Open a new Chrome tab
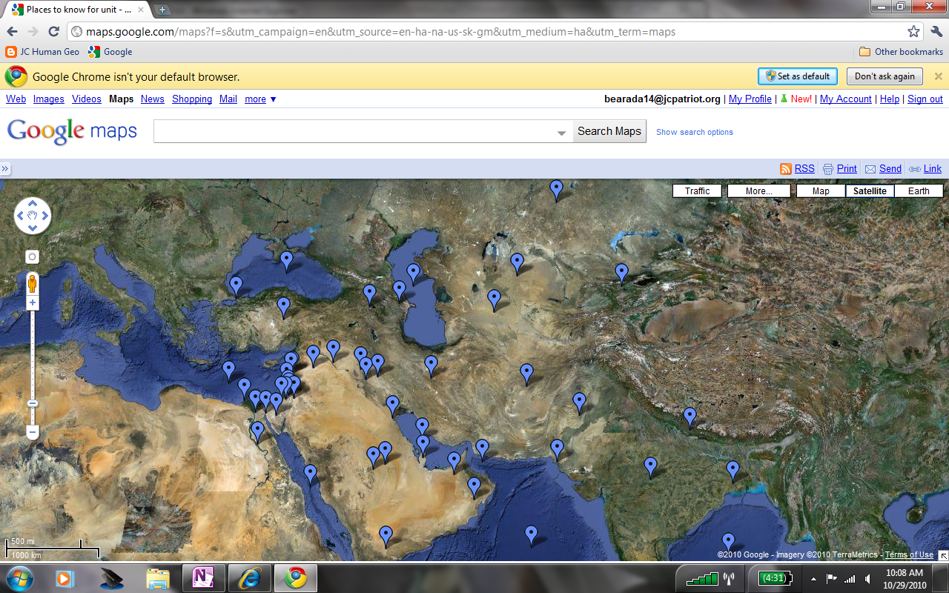The width and height of the screenshot is (949, 593). click(163, 10)
